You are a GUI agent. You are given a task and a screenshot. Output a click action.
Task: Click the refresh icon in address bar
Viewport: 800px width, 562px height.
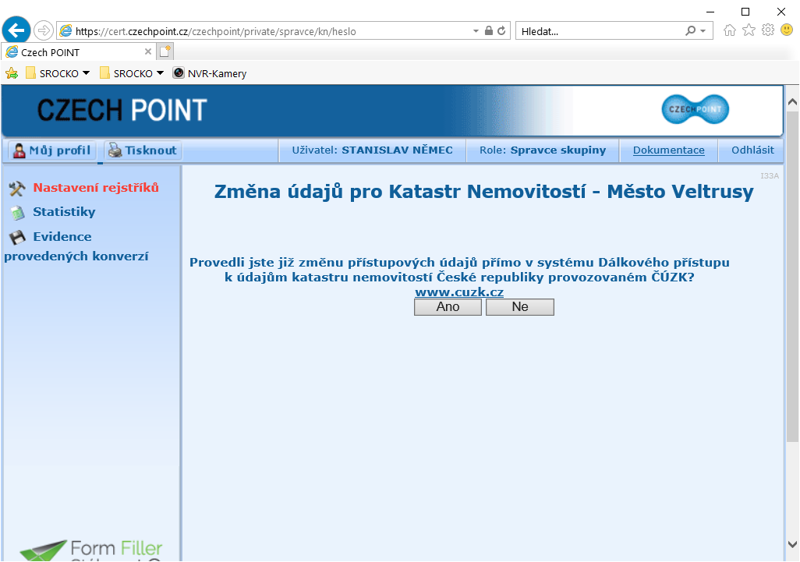coord(502,31)
